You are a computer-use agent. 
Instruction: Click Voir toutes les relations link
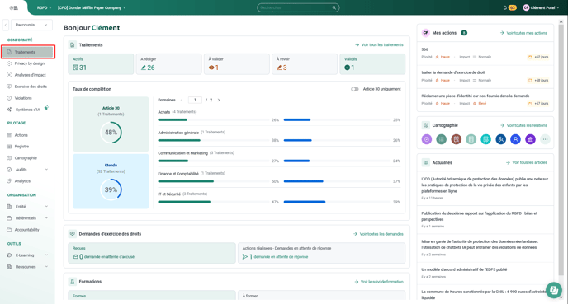pos(523,125)
